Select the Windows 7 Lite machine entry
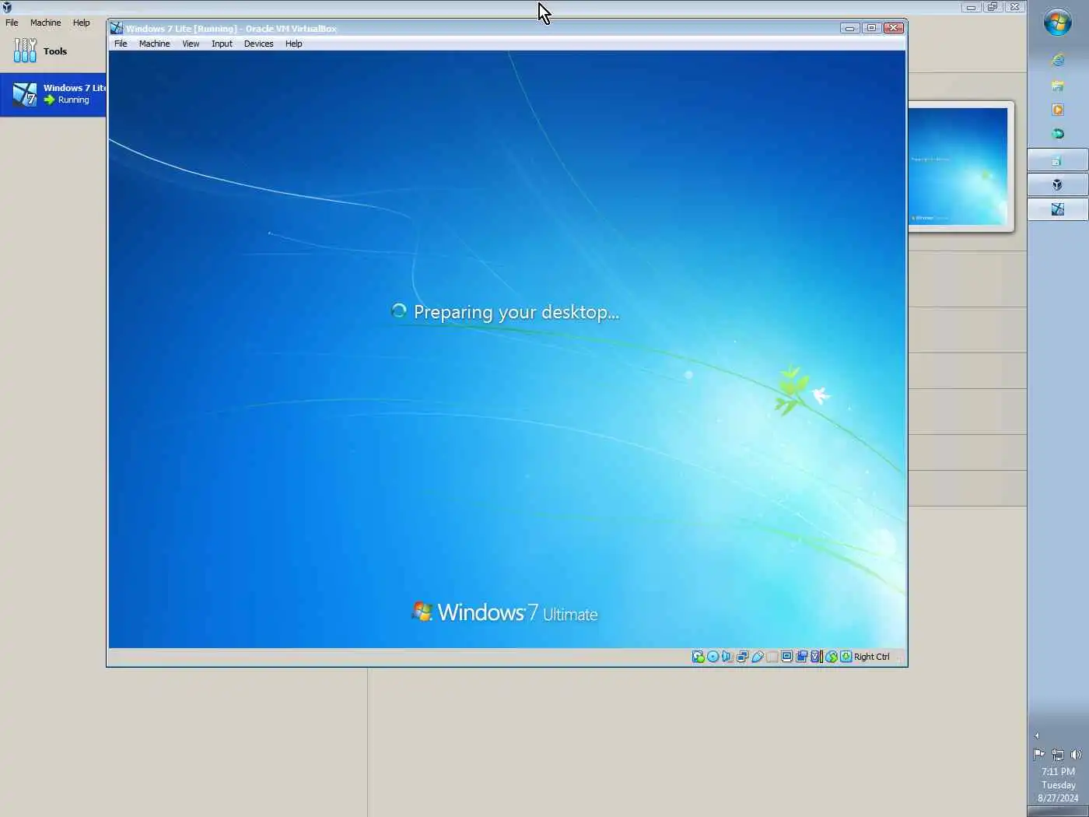The width and height of the screenshot is (1089, 817). (x=53, y=94)
